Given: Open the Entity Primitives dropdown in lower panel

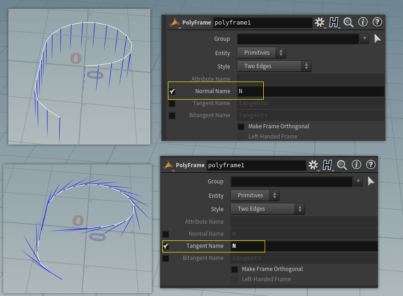Looking at the screenshot, I should click(254, 195).
